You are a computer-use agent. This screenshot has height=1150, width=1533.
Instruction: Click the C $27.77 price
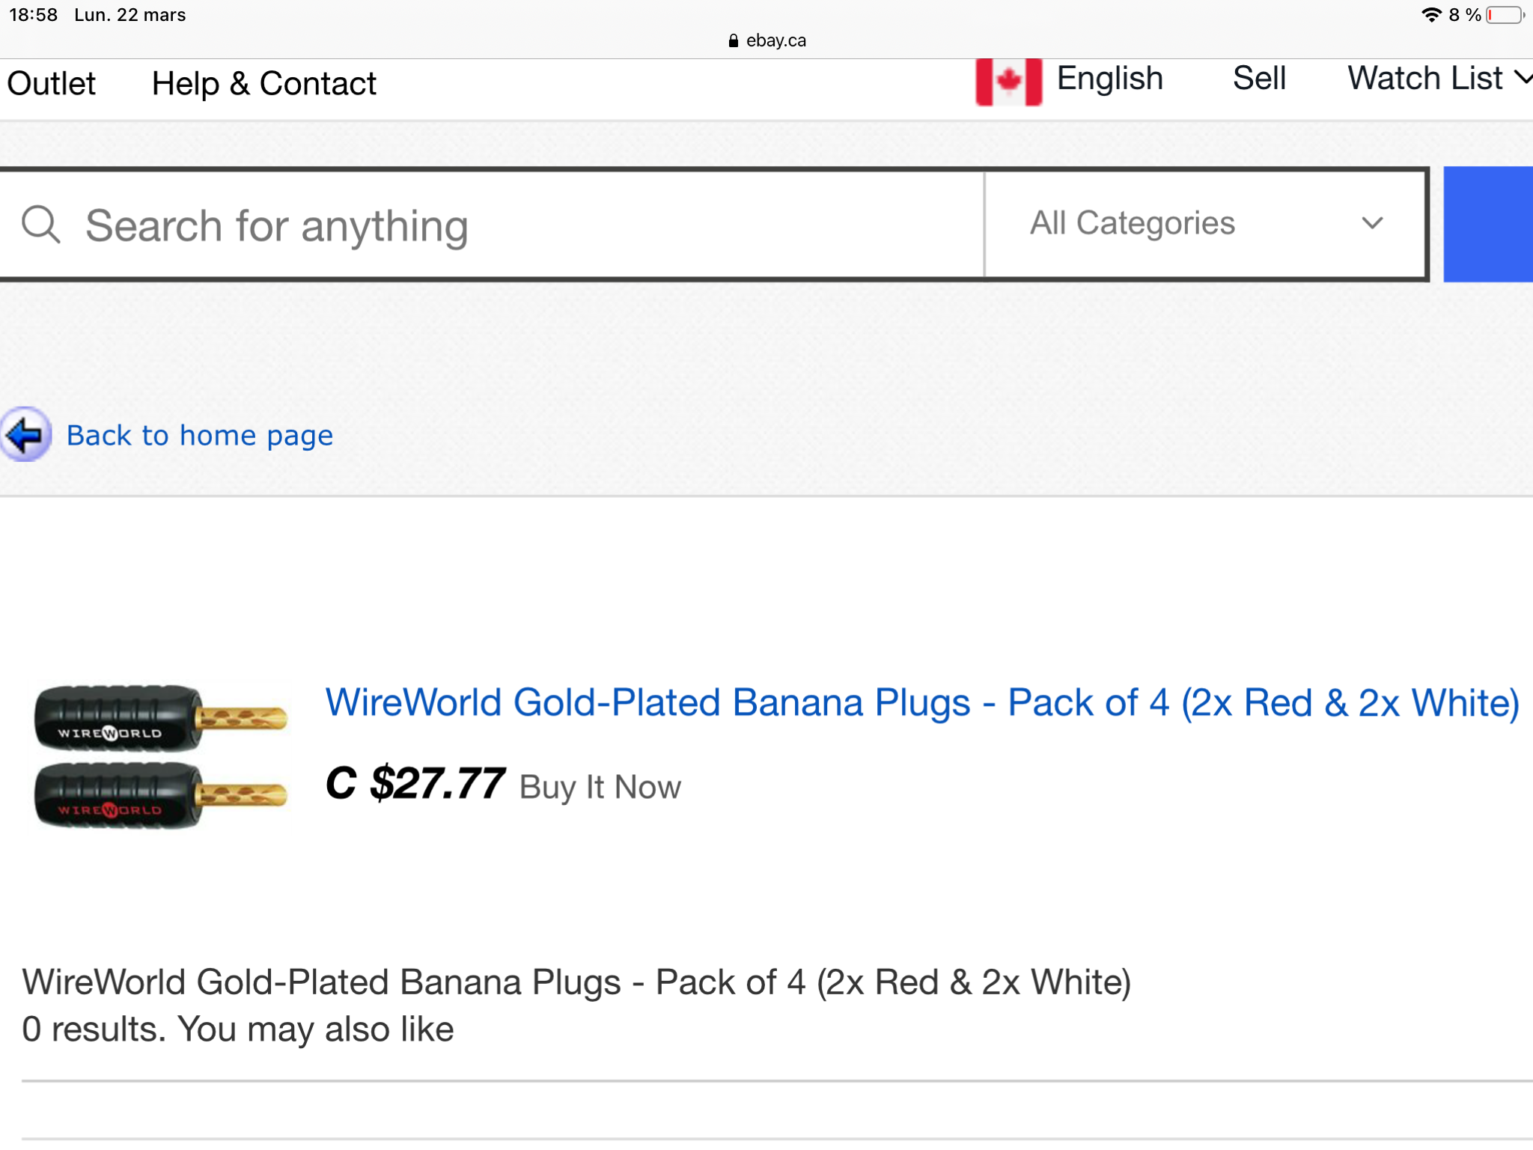415,784
